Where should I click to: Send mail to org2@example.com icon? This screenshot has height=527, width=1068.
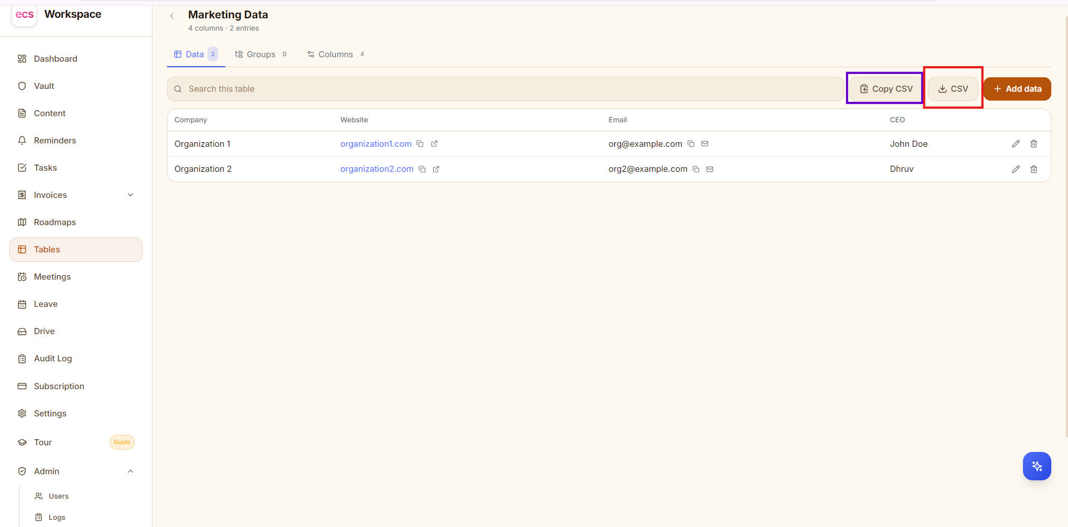710,169
